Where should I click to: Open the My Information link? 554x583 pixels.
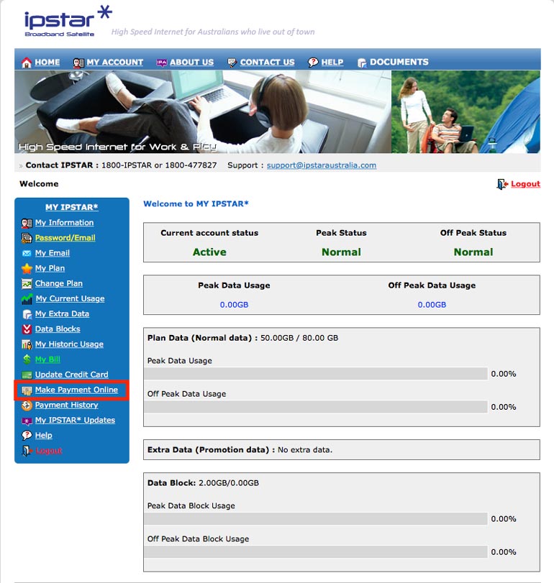tap(64, 222)
